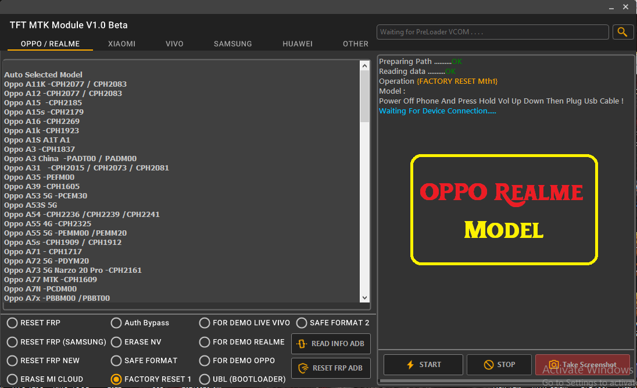Screen dimensions: 637x388
Task: Switch to the XIAOMI tab
Action: pyautogui.click(x=122, y=44)
